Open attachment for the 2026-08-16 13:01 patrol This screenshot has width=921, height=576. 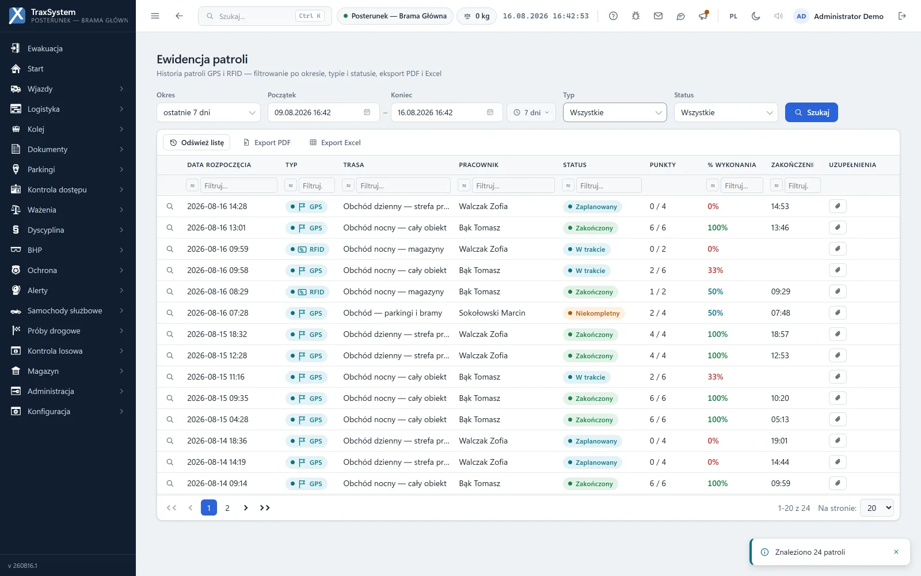pyautogui.click(x=838, y=228)
